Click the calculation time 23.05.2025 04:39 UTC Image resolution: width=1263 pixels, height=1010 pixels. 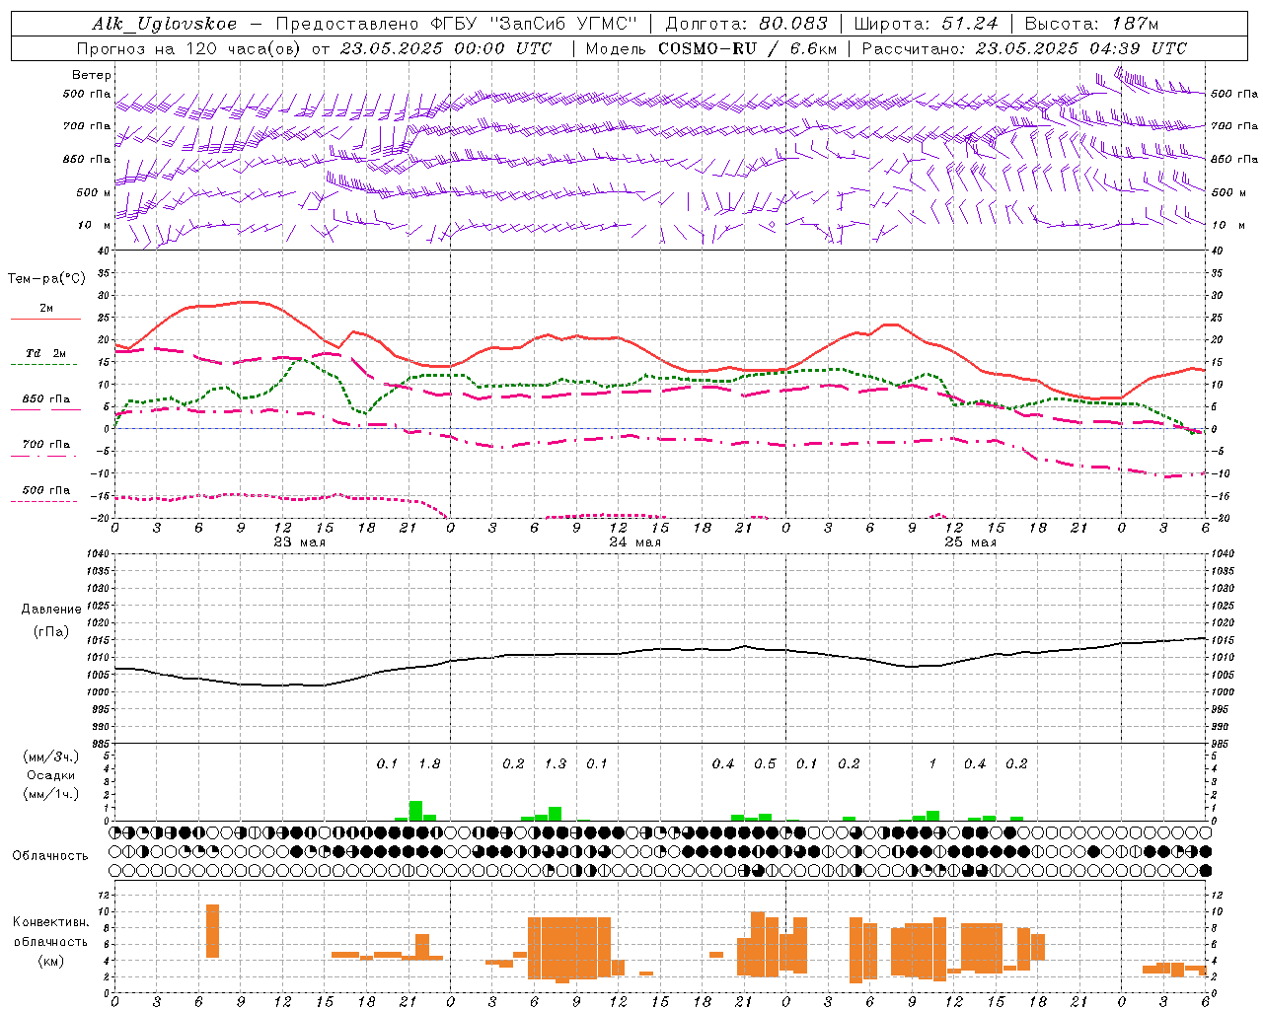click(1081, 48)
